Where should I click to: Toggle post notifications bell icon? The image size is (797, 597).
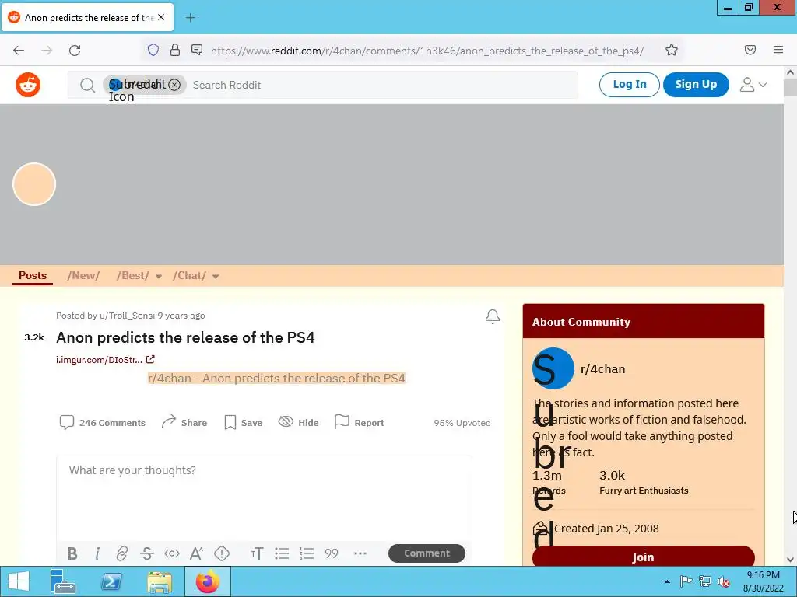coord(493,316)
